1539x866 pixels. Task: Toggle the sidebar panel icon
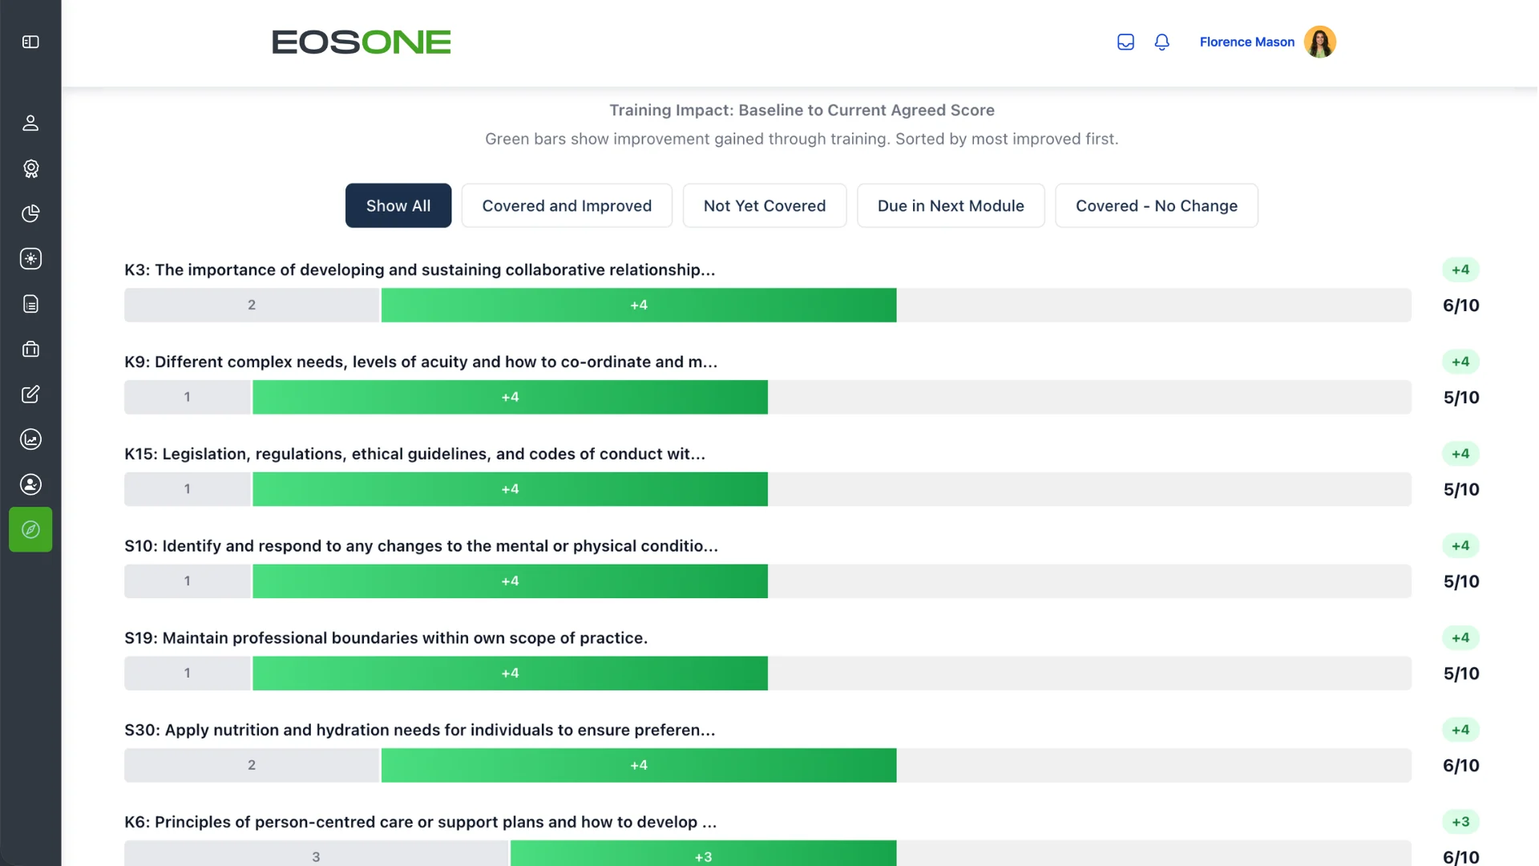coord(30,42)
